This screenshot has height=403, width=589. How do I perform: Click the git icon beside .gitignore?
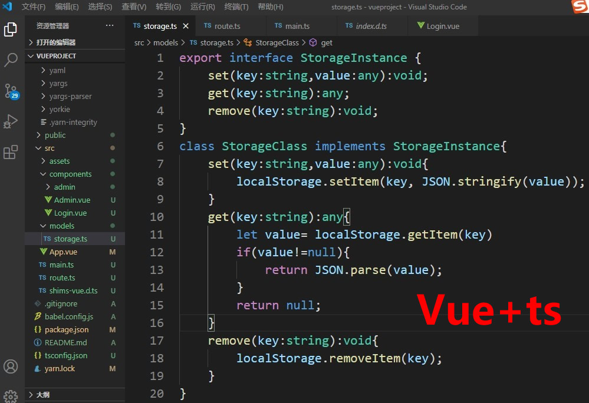click(x=38, y=303)
